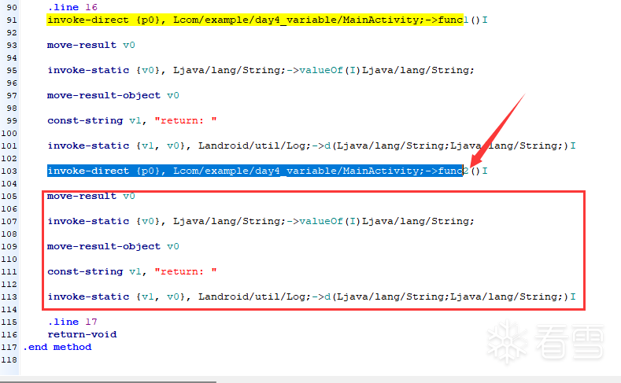
Task: Click the ".end method" directive
Action: pyautogui.click(x=57, y=347)
